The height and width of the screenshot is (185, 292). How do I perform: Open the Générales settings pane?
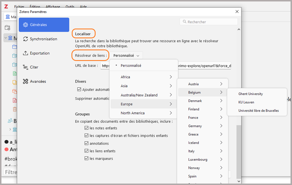coord(44,25)
